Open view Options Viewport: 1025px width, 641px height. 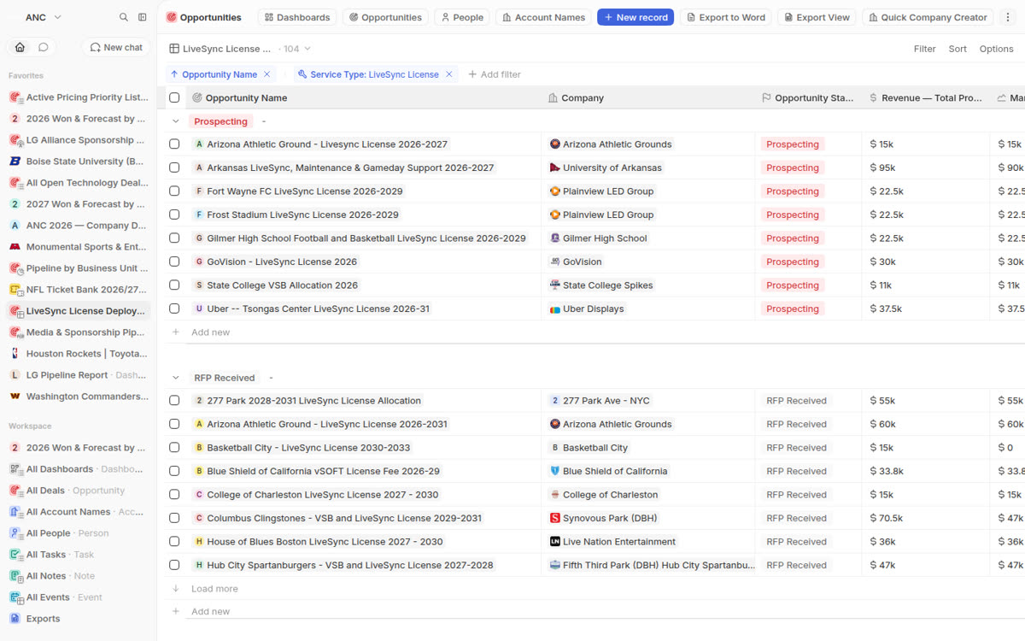[996, 49]
